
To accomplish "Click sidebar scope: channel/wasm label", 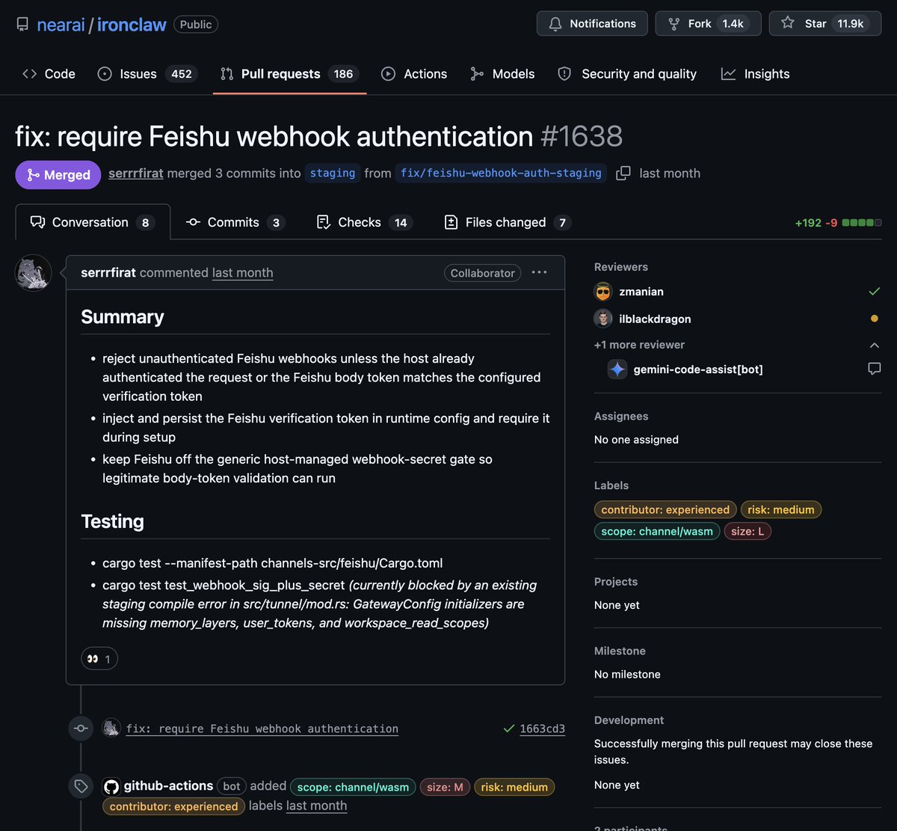I will tap(657, 532).
